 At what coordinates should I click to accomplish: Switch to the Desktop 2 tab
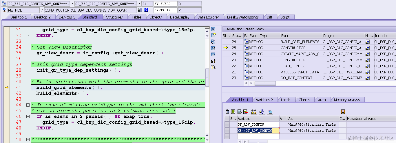coord(42,17)
